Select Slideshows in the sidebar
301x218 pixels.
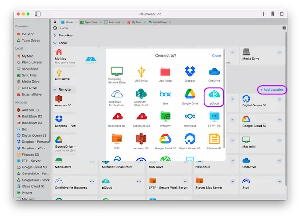pyautogui.click(x=28, y=69)
